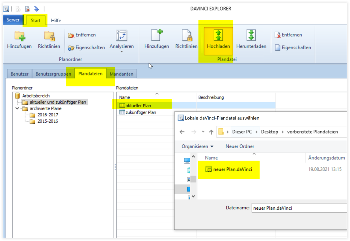This screenshot has width=350, height=241.
Task: Click Hinzufügen icon in Planordner group
Action: [19, 36]
